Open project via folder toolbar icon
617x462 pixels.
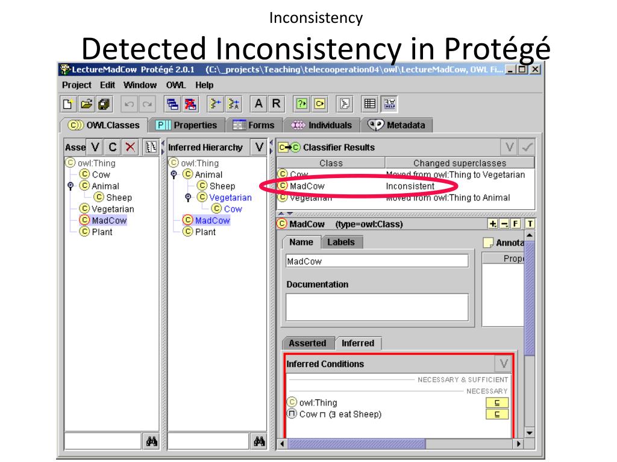click(x=86, y=104)
